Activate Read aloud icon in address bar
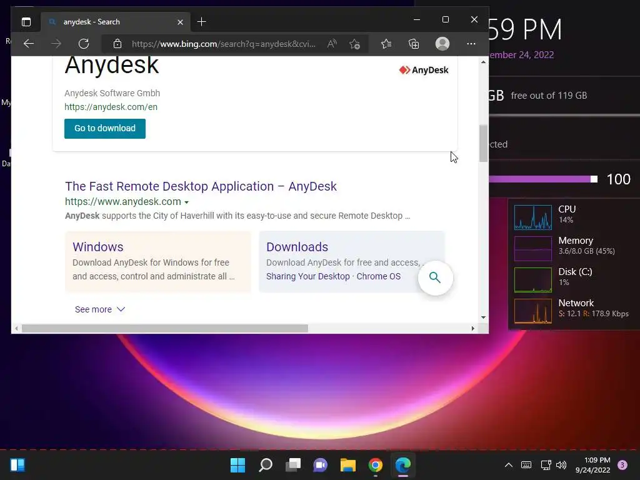 tap(332, 44)
